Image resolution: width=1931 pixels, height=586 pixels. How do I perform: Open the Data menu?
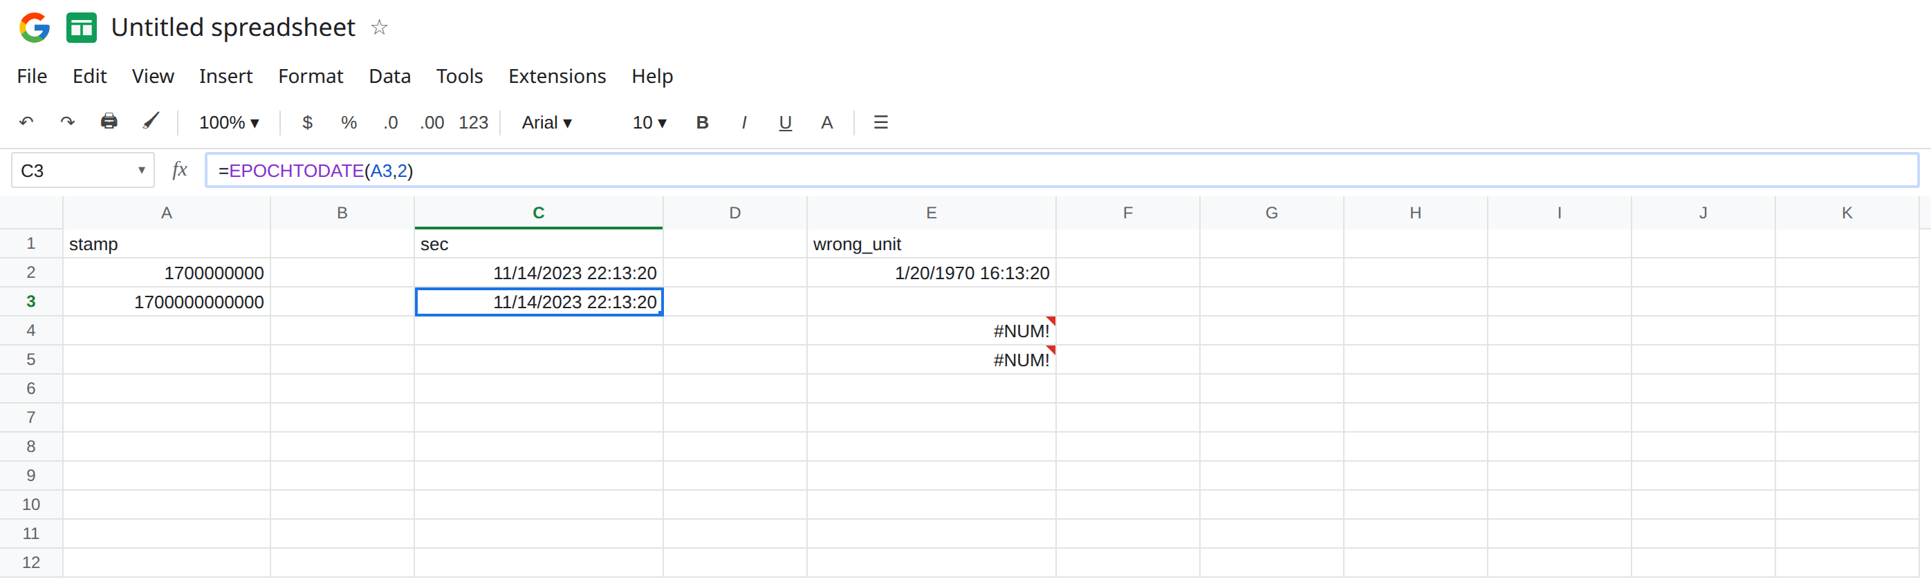point(390,77)
